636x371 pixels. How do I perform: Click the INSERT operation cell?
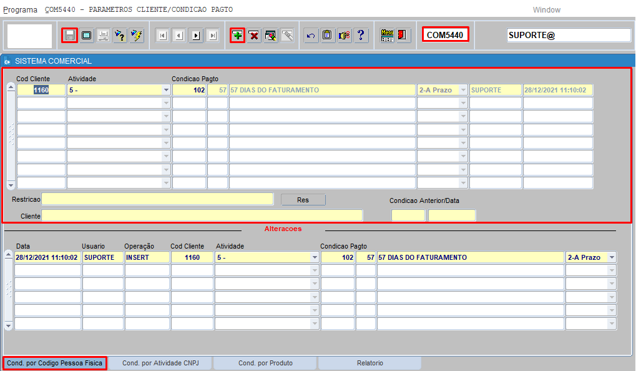pyautogui.click(x=147, y=257)
